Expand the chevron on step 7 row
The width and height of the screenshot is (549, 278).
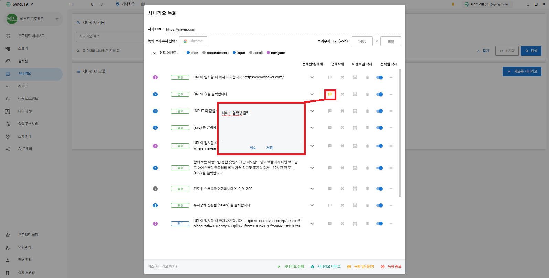point(312,189)
